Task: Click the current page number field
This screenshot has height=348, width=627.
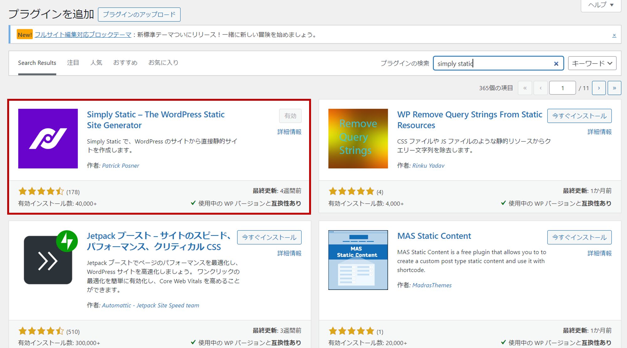Action: [x=562, y=88]
